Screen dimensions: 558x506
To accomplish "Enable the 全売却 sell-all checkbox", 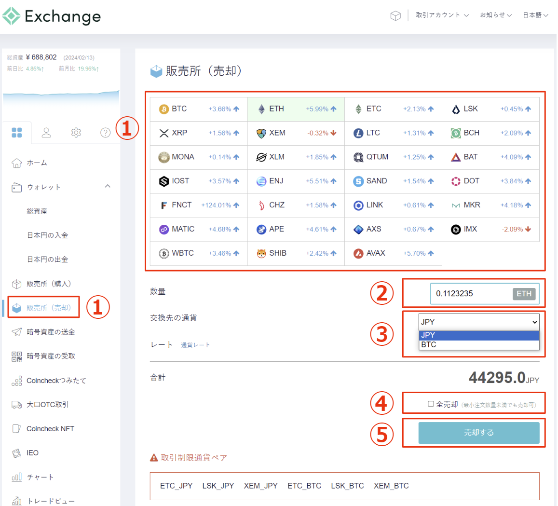I will [x=431, y=404].
